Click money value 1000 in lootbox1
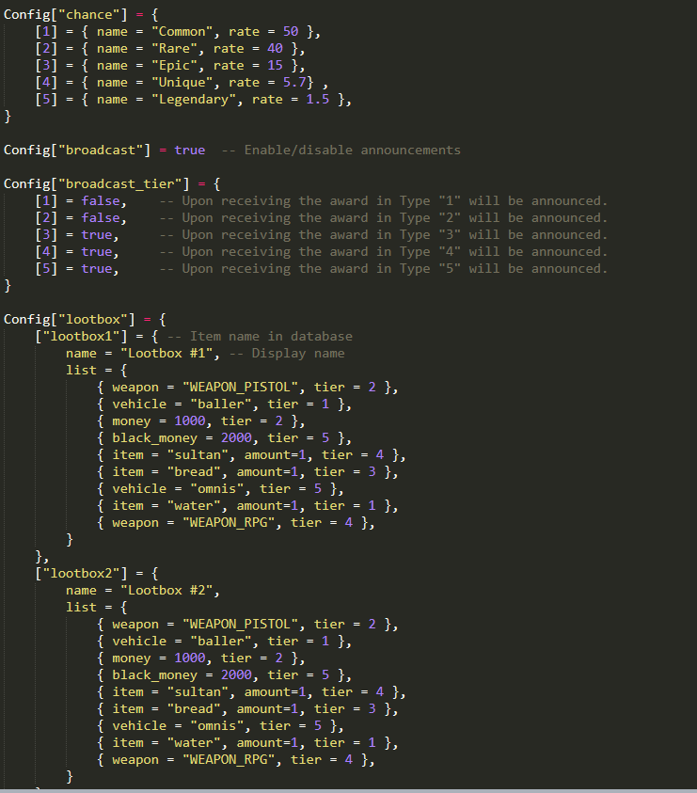This screenshot has width=697, height=793. (190, 421)
